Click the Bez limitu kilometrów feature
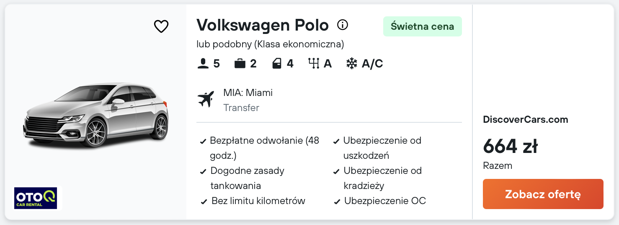Screen dimensions: 619x225 [258, 201]
